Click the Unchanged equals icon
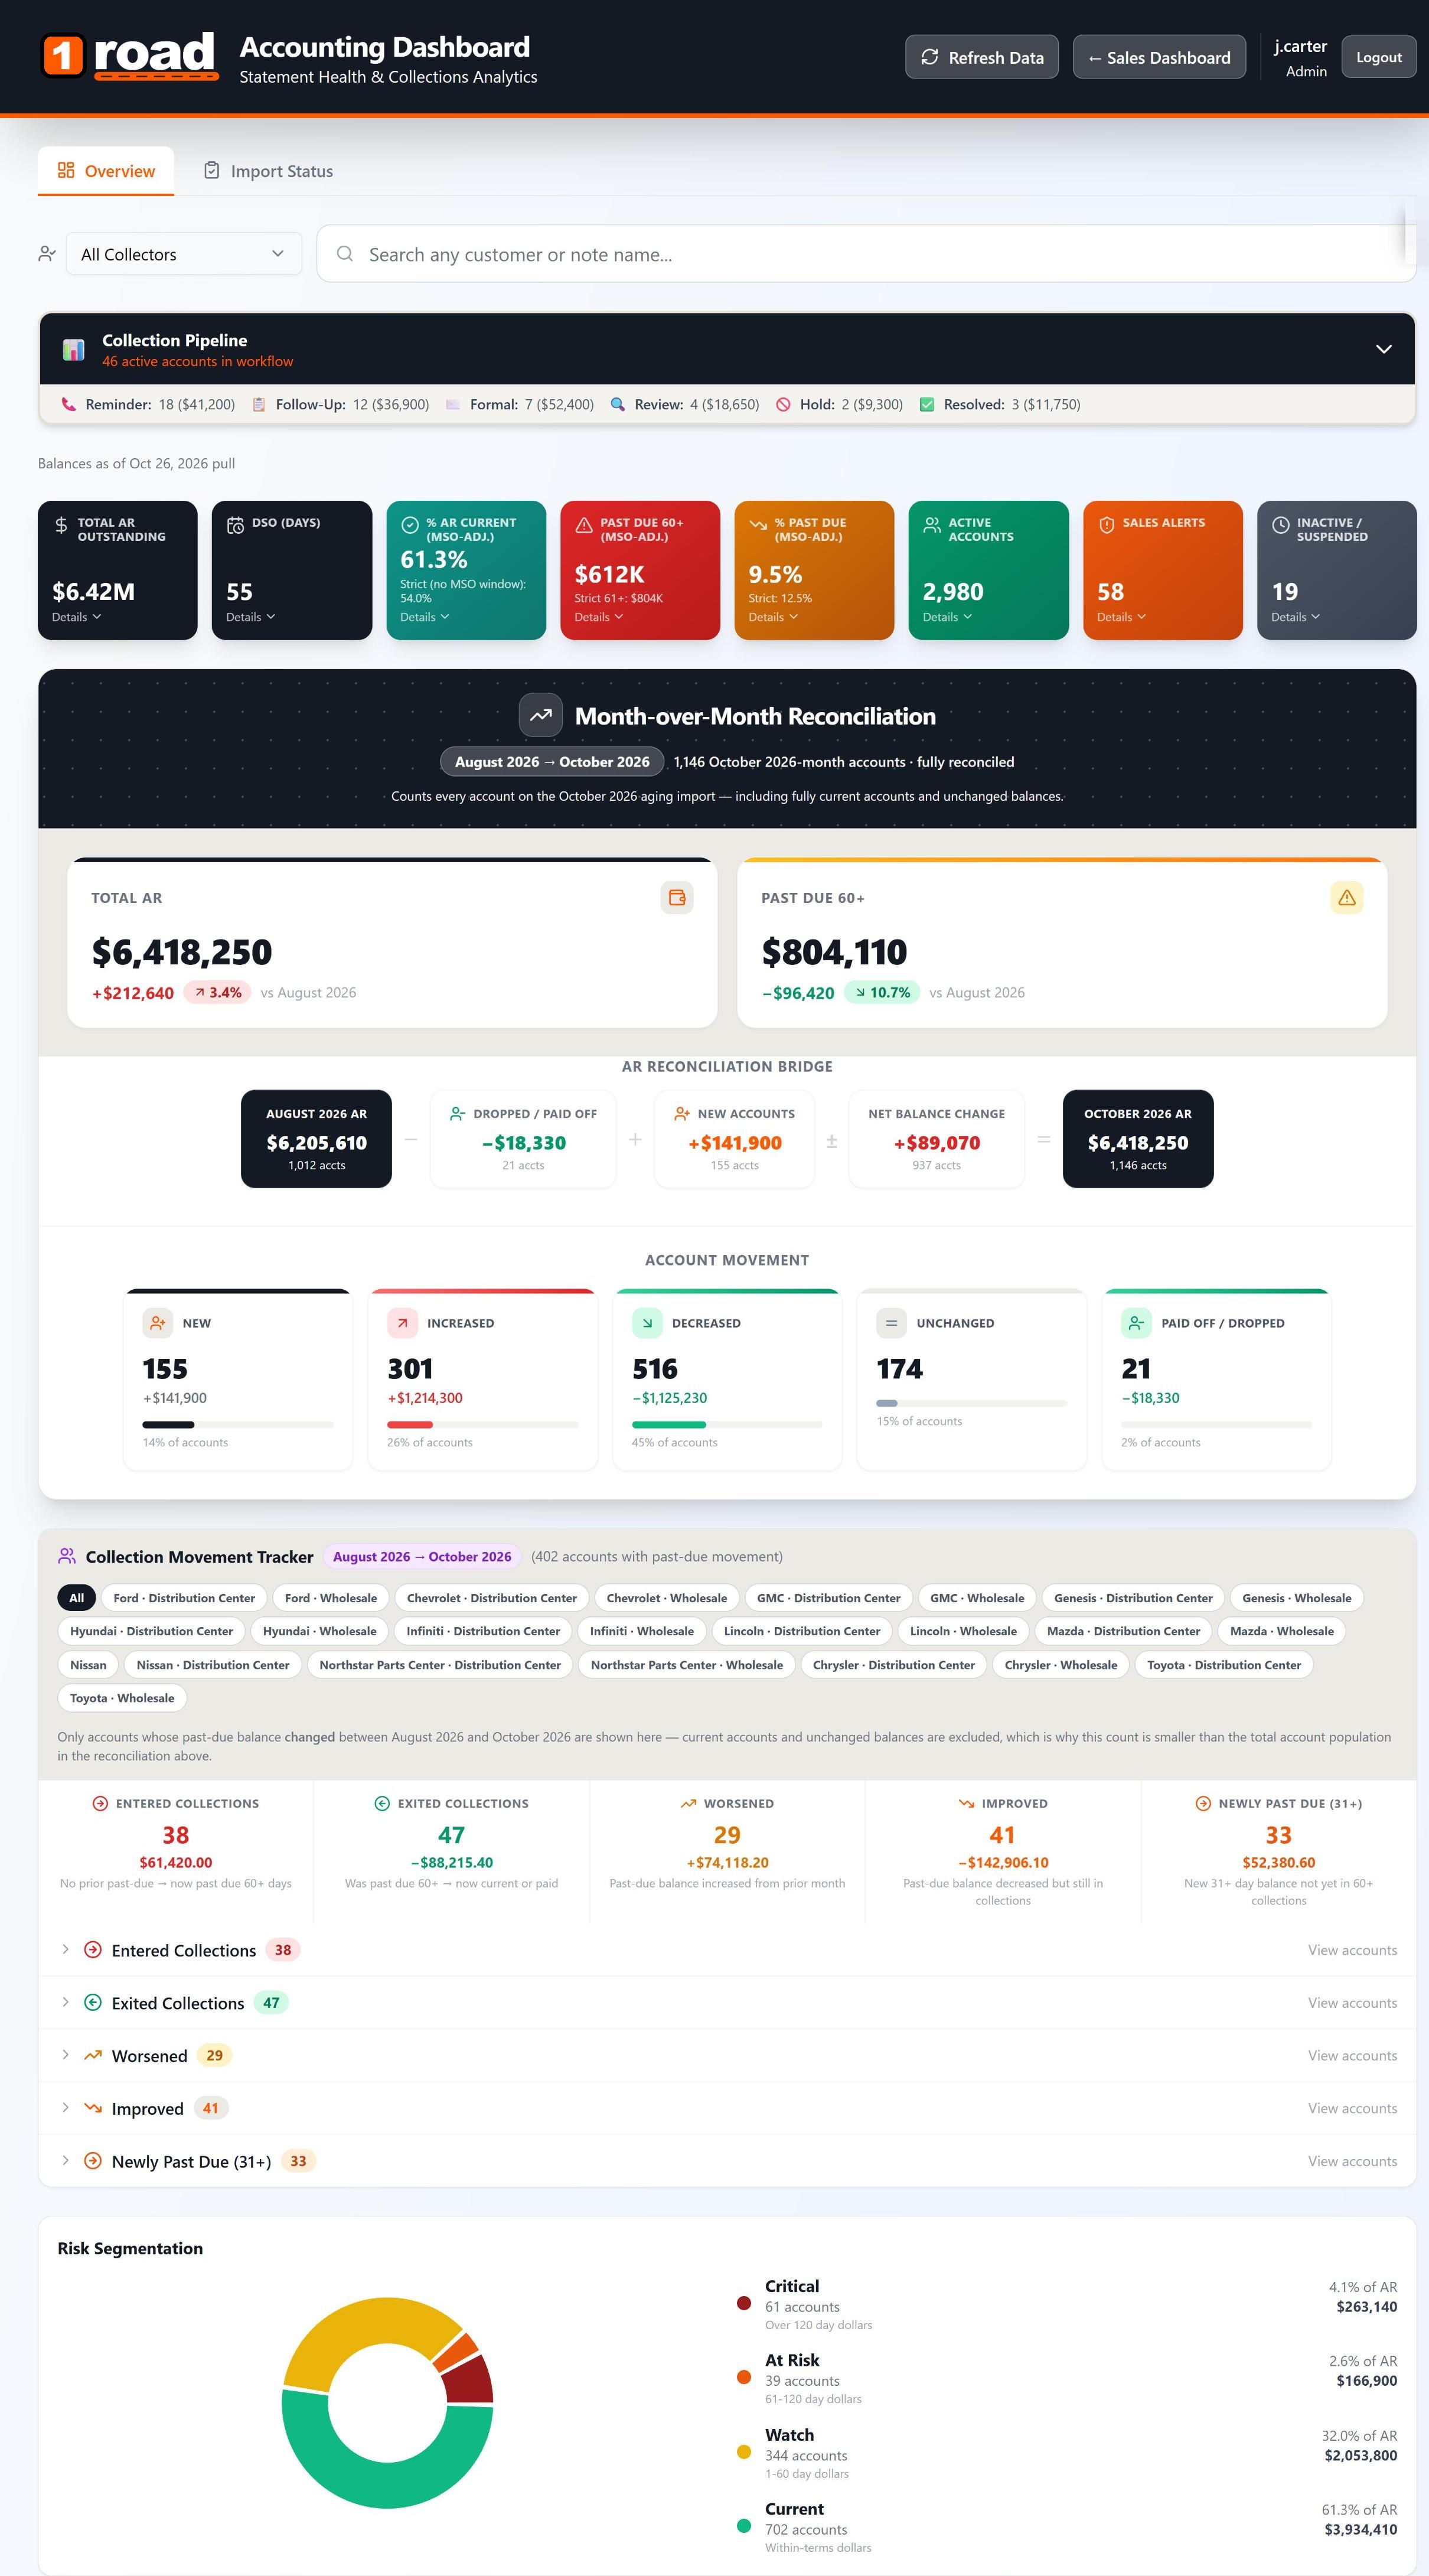1429x2576 pixels. (x=891, y=1323)
